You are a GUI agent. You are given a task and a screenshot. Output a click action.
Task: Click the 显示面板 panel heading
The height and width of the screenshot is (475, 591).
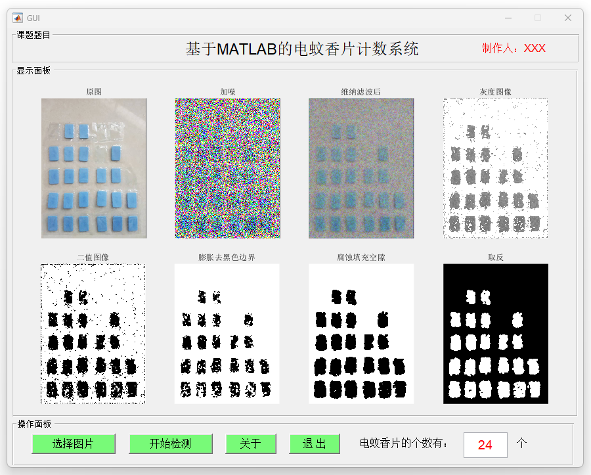(x=33, y=70)
